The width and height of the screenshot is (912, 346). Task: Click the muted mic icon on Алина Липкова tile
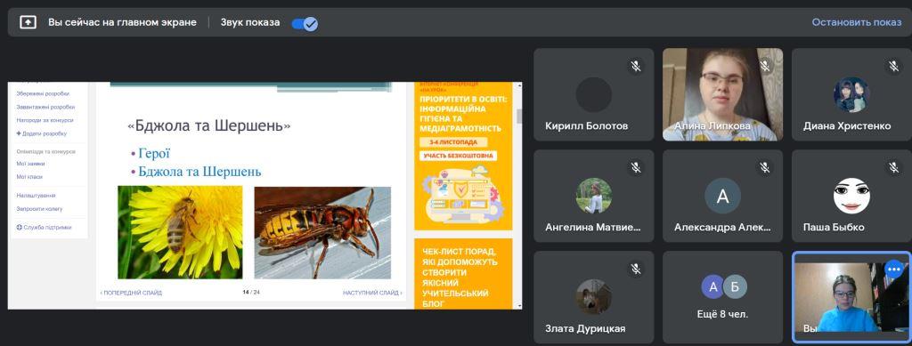765,66
